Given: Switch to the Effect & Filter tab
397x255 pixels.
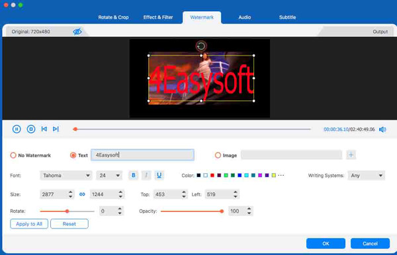Looking at the screenshot, I should (x=158, y=17).
